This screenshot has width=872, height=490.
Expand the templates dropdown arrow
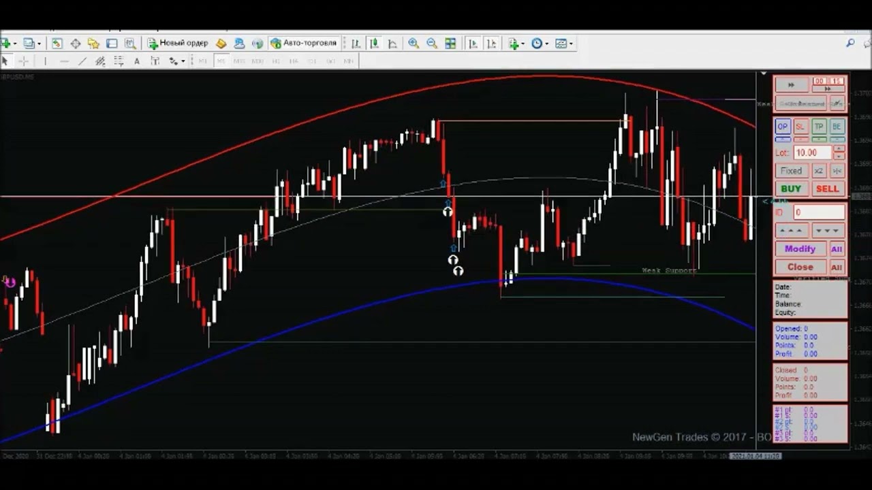point(571,44)
